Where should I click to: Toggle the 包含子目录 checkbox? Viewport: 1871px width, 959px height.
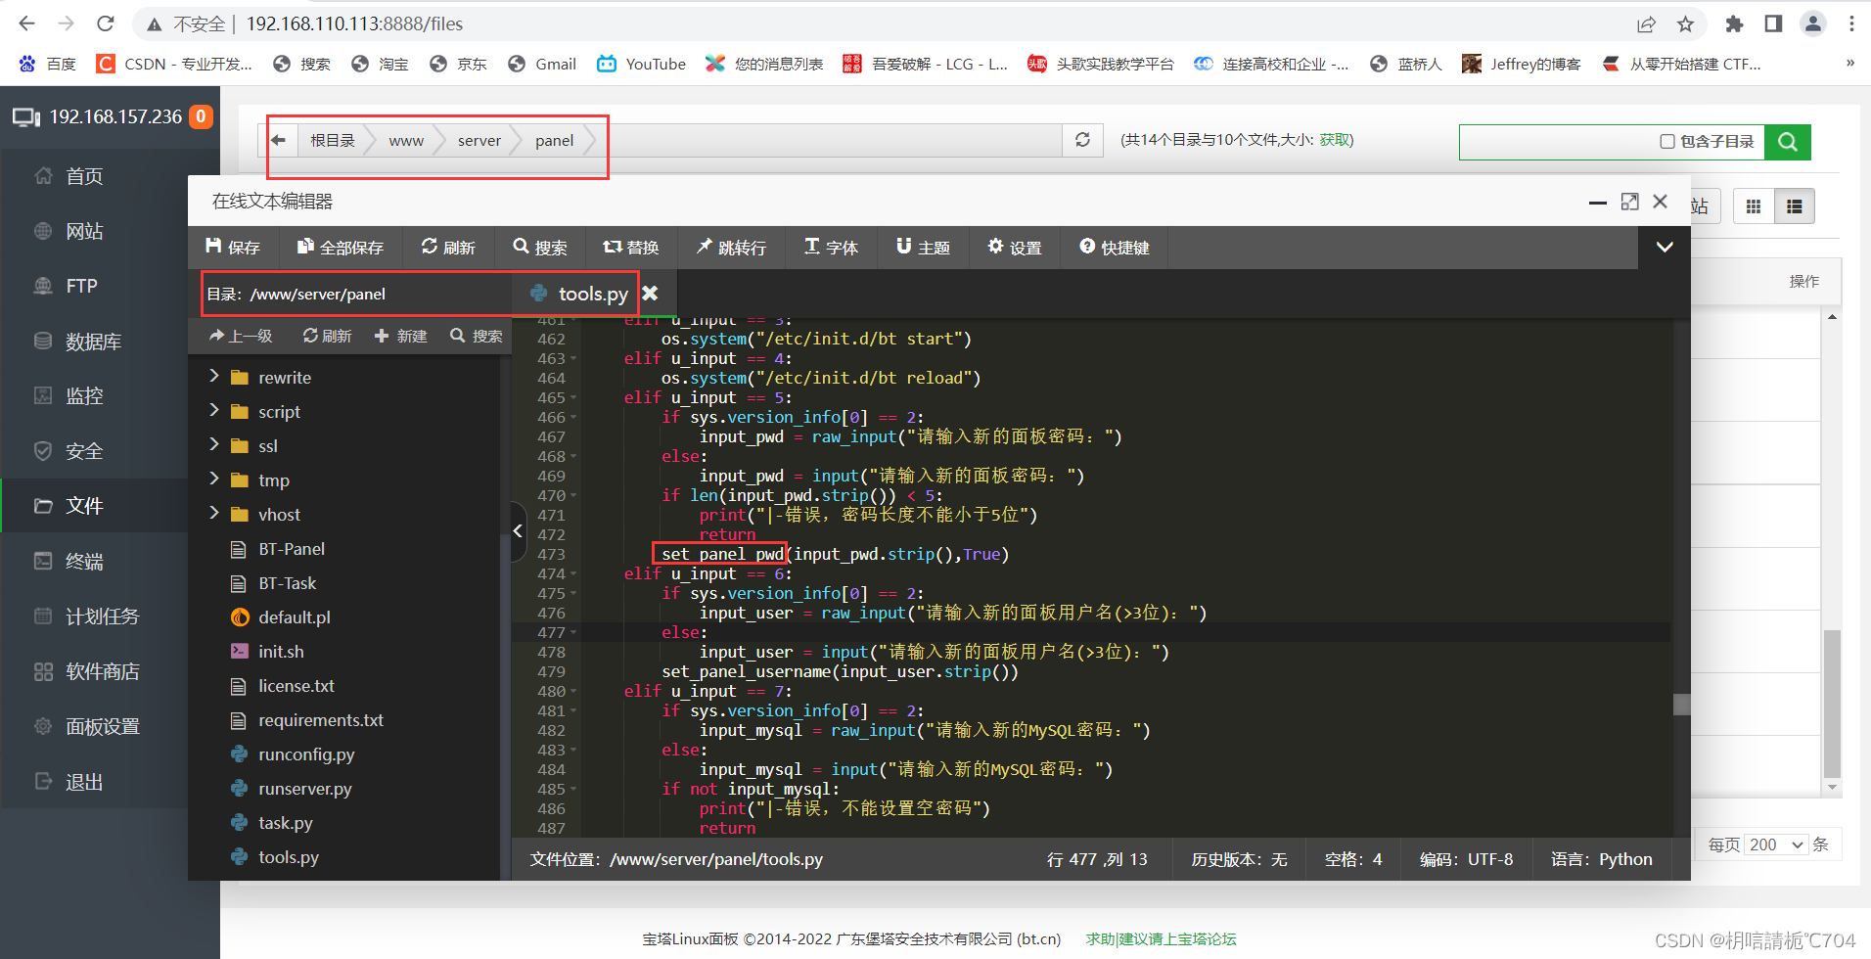pyautogui.click(x=1667, y=142)
